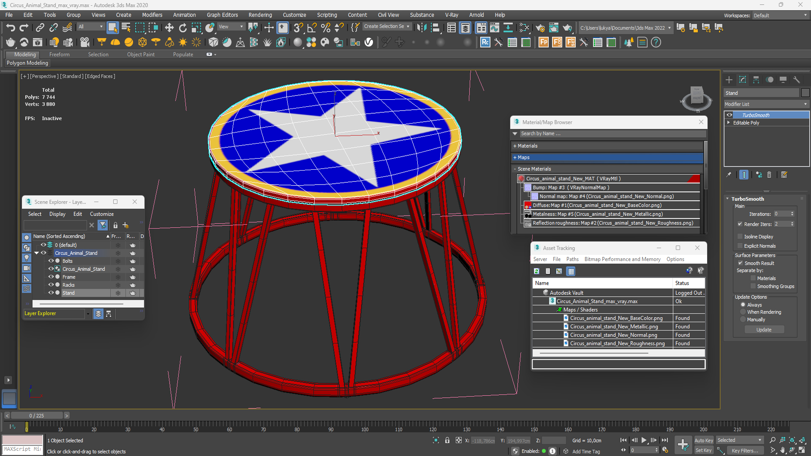The width and height of the screenshot is (811, 456).
Task: Click the Help question mark icon
Action: [656, 42]
